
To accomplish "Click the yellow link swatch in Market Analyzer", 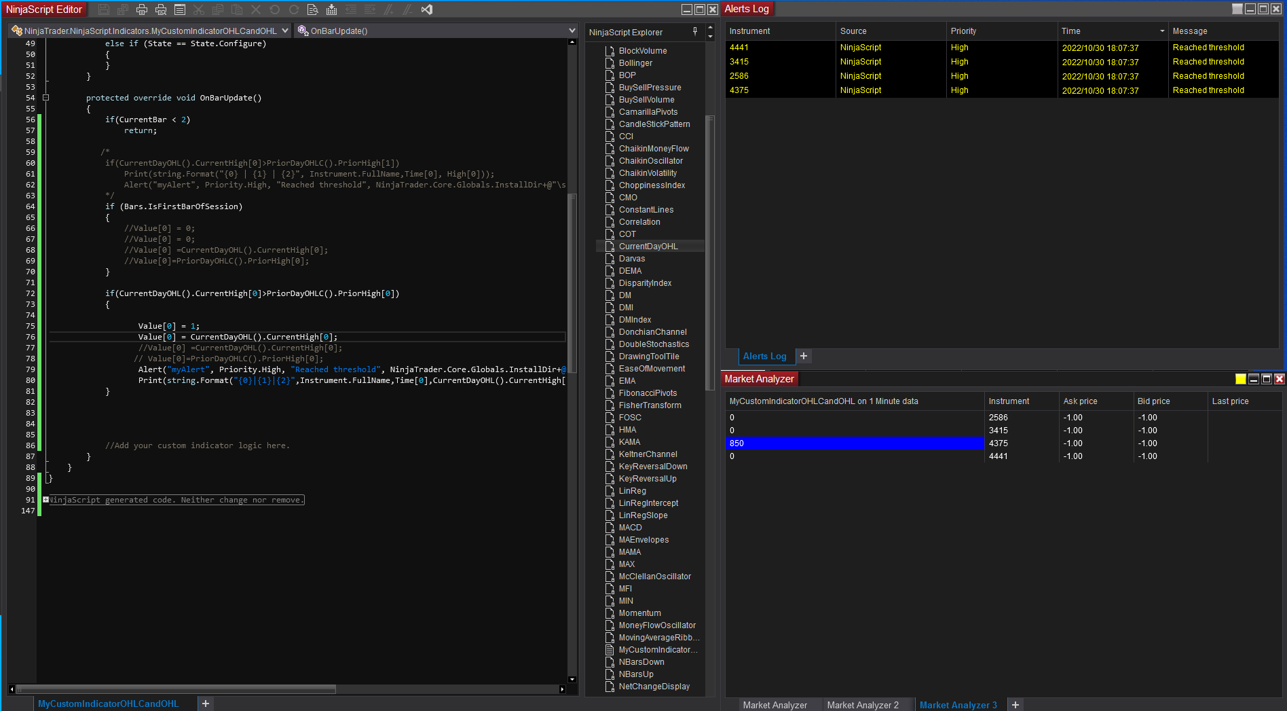I will pos(1240,379).
